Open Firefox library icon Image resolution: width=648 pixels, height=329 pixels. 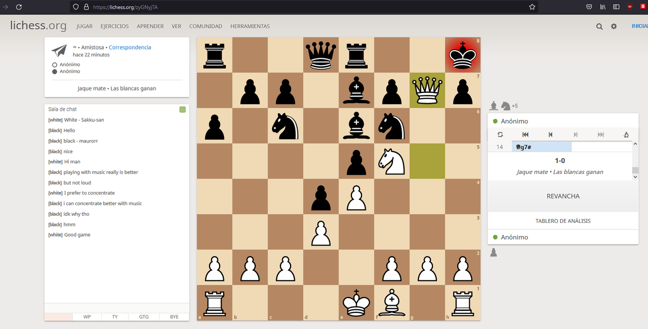pos(603,7)
